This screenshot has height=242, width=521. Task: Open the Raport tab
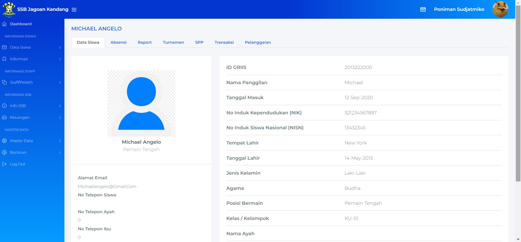coord(145,42)
